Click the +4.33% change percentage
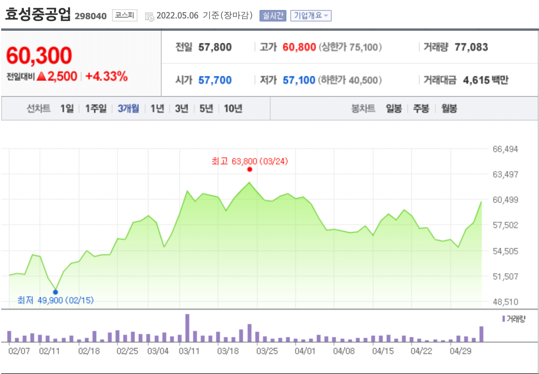Screen dimensions: 539x374 106,76
